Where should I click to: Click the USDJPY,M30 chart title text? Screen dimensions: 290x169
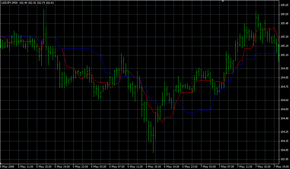pos(9,3)
